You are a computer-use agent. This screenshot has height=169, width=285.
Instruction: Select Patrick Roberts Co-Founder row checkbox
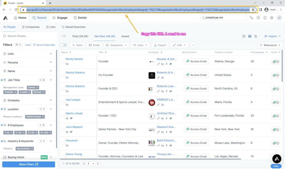click(x=63, y=76)
